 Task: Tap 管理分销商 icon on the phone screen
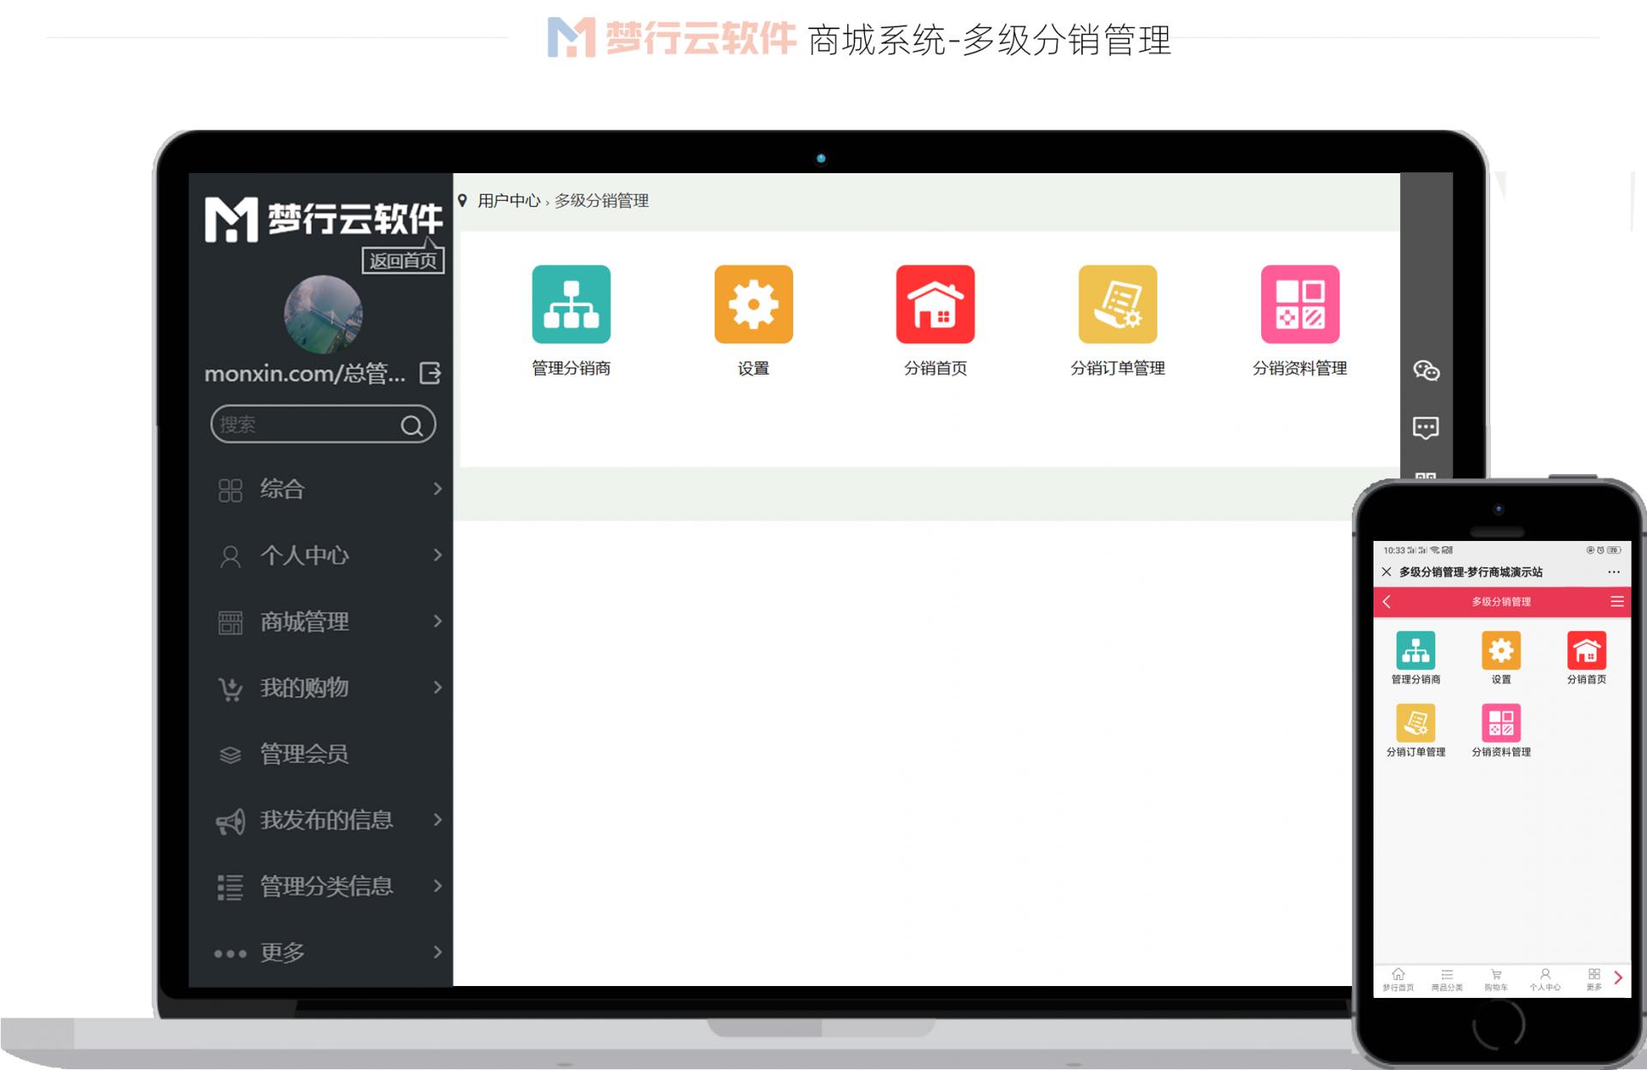coord(1416,651)
